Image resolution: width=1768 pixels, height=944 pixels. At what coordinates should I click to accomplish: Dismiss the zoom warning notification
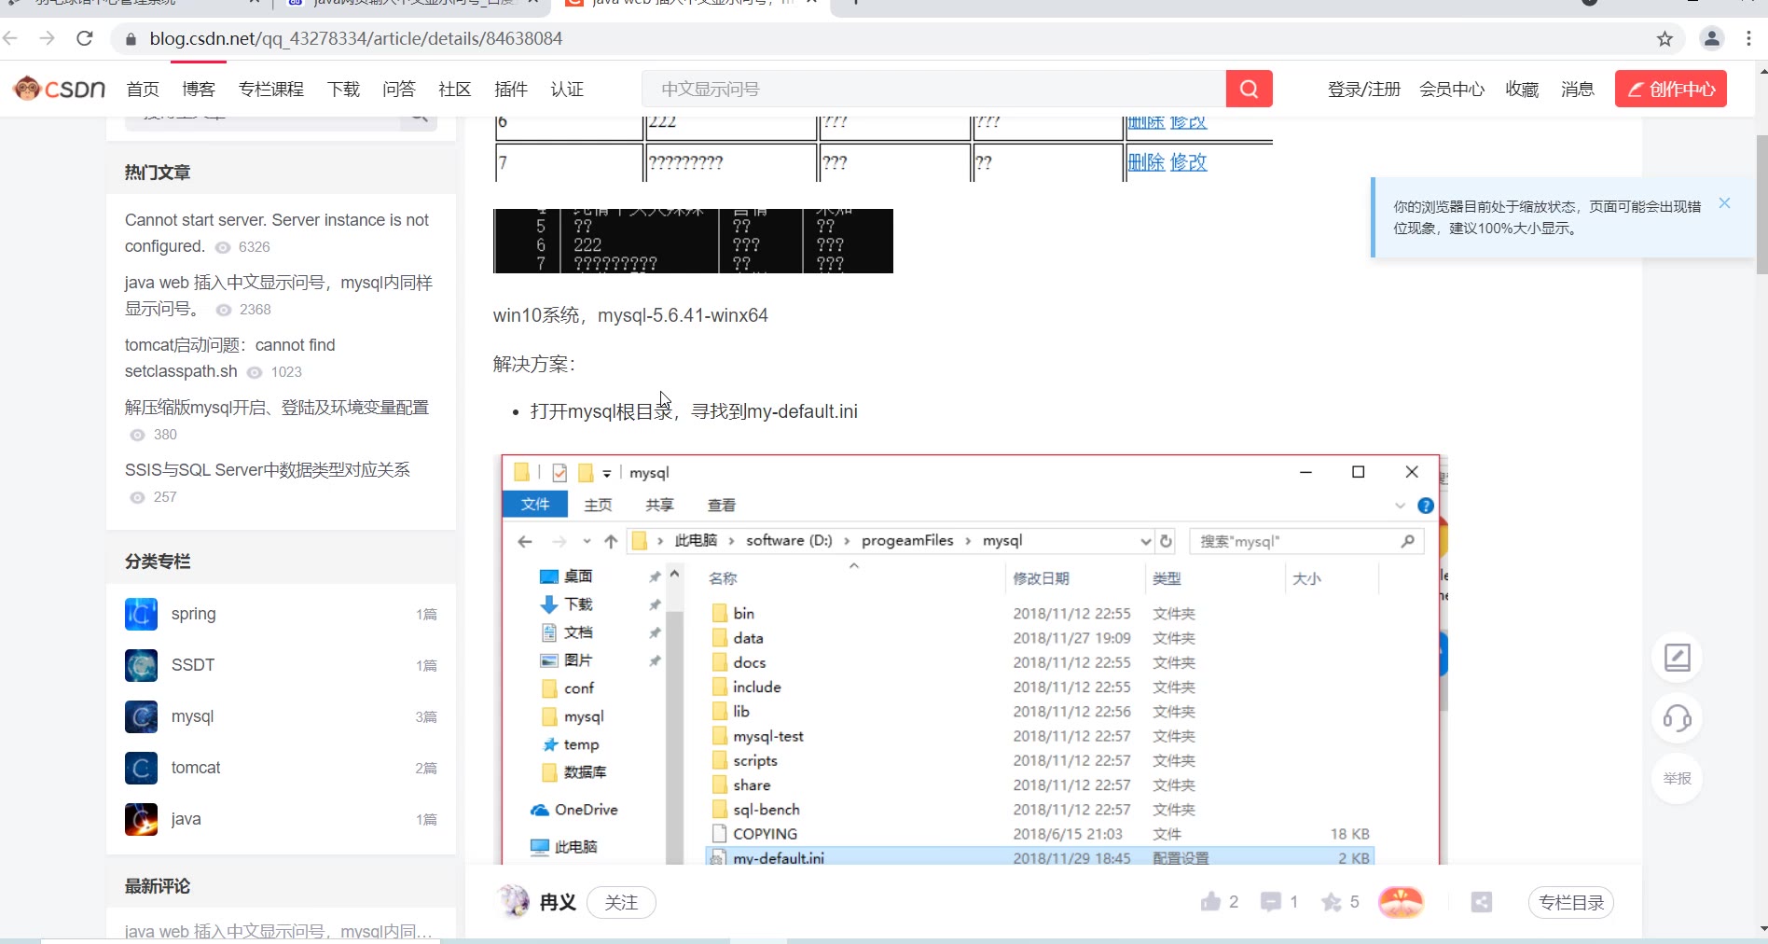click(1725, 203)
